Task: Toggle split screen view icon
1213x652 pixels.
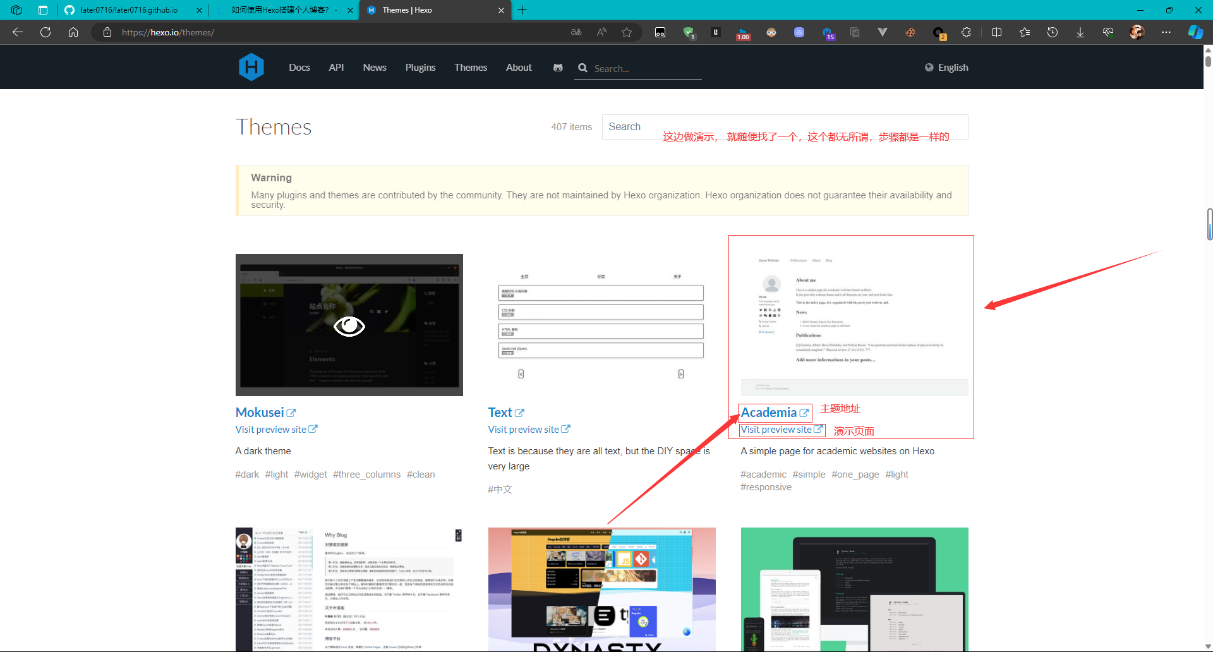Action: [x=996, y=32]
